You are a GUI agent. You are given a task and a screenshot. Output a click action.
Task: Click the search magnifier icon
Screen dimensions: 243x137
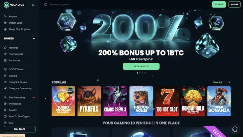point(46,4)
